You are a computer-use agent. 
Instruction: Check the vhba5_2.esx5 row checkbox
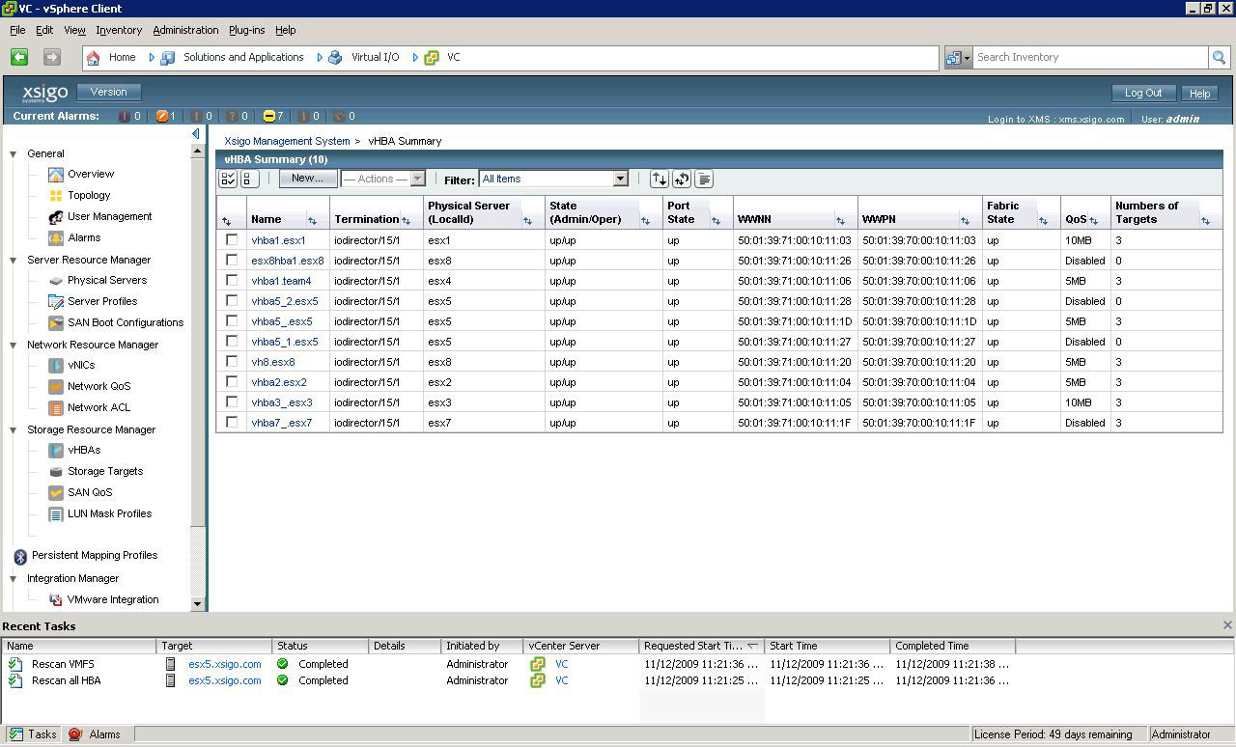tap(232, 300)
